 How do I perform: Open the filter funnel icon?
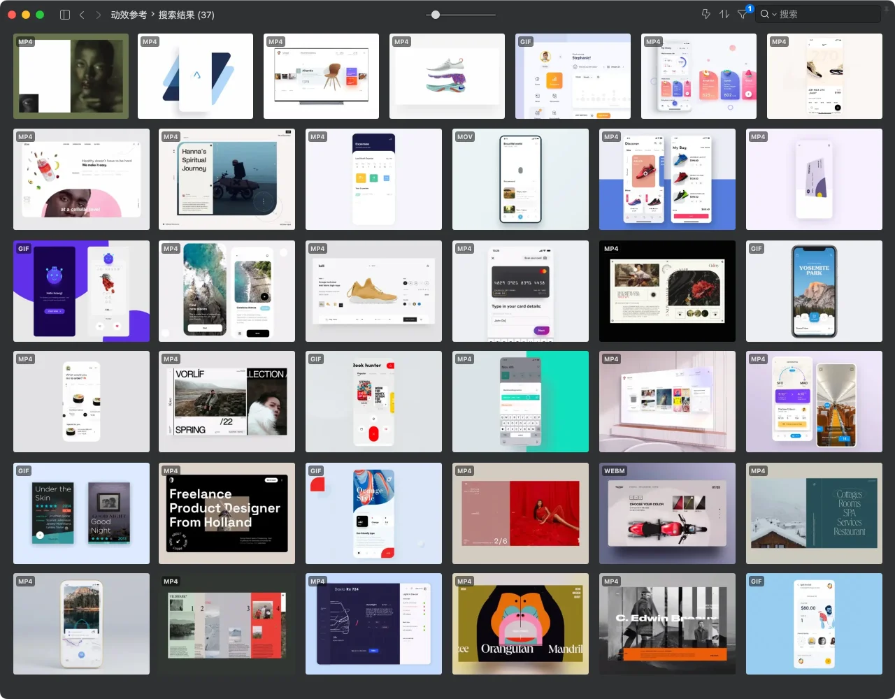[x=743, y=14]
